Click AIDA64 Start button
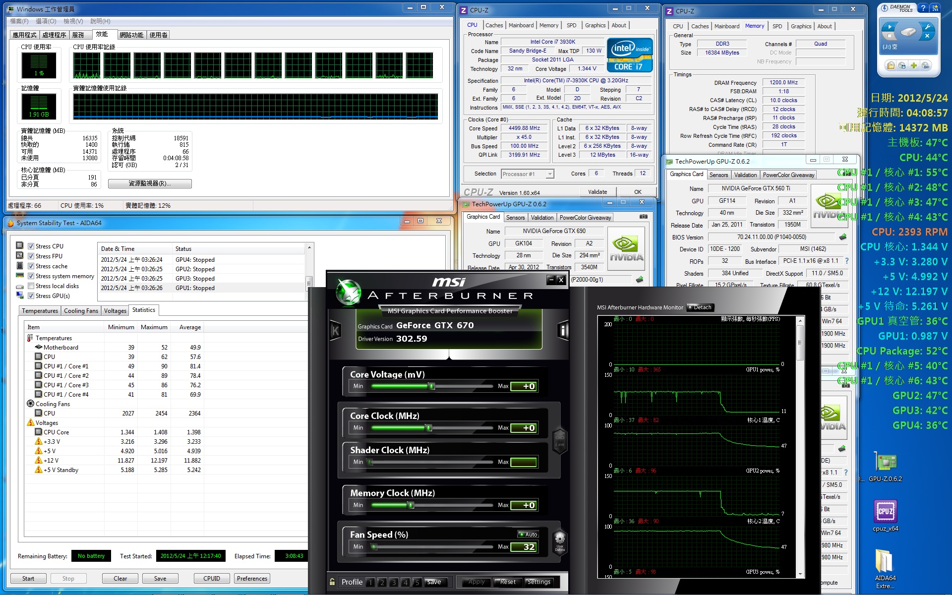The width and height of the screenshot is (952, 595). 28,579
